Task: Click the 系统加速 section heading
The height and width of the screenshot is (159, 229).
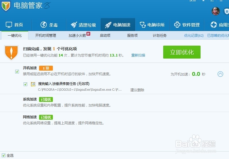Action: pos(30,99)
